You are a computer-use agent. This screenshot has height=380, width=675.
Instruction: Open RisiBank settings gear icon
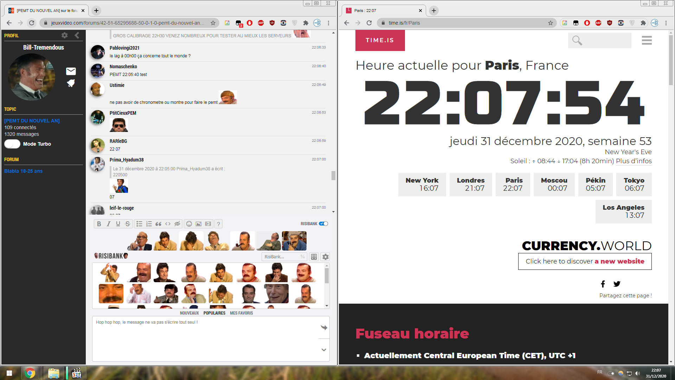tap(326, 257)
